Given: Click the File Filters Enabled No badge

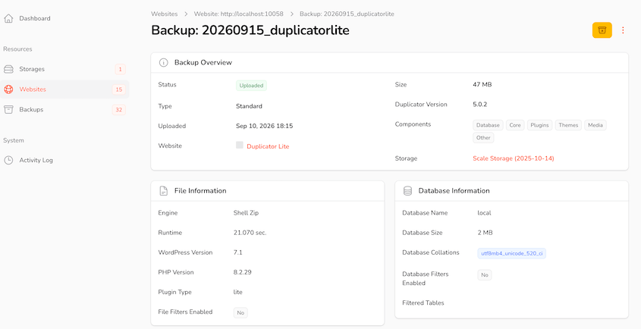Looking at the screenshot, I should click(x=240, y=312).
